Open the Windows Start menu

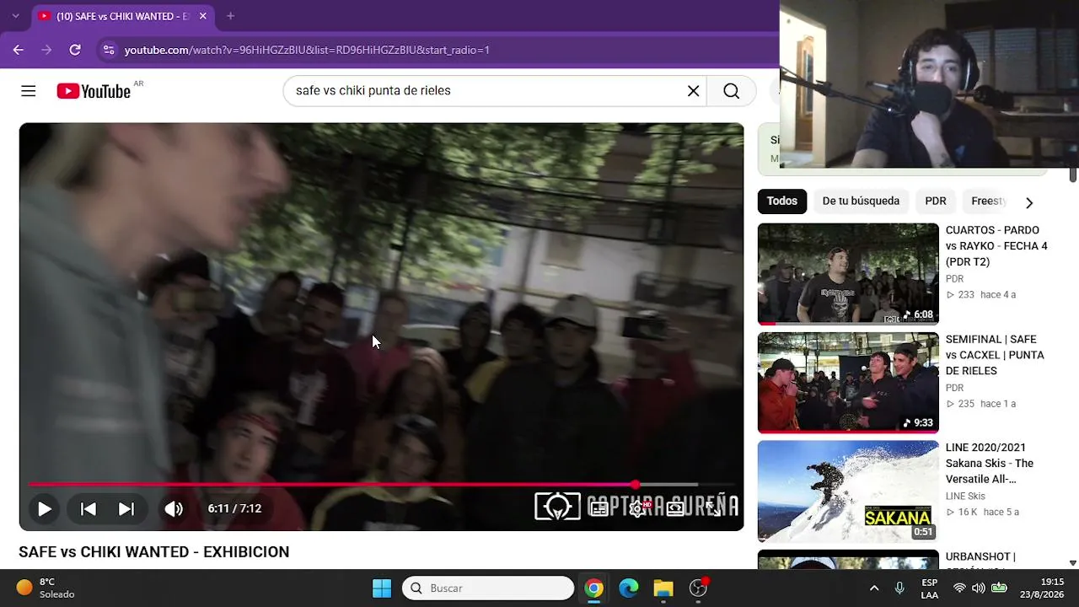pos(382,588)
